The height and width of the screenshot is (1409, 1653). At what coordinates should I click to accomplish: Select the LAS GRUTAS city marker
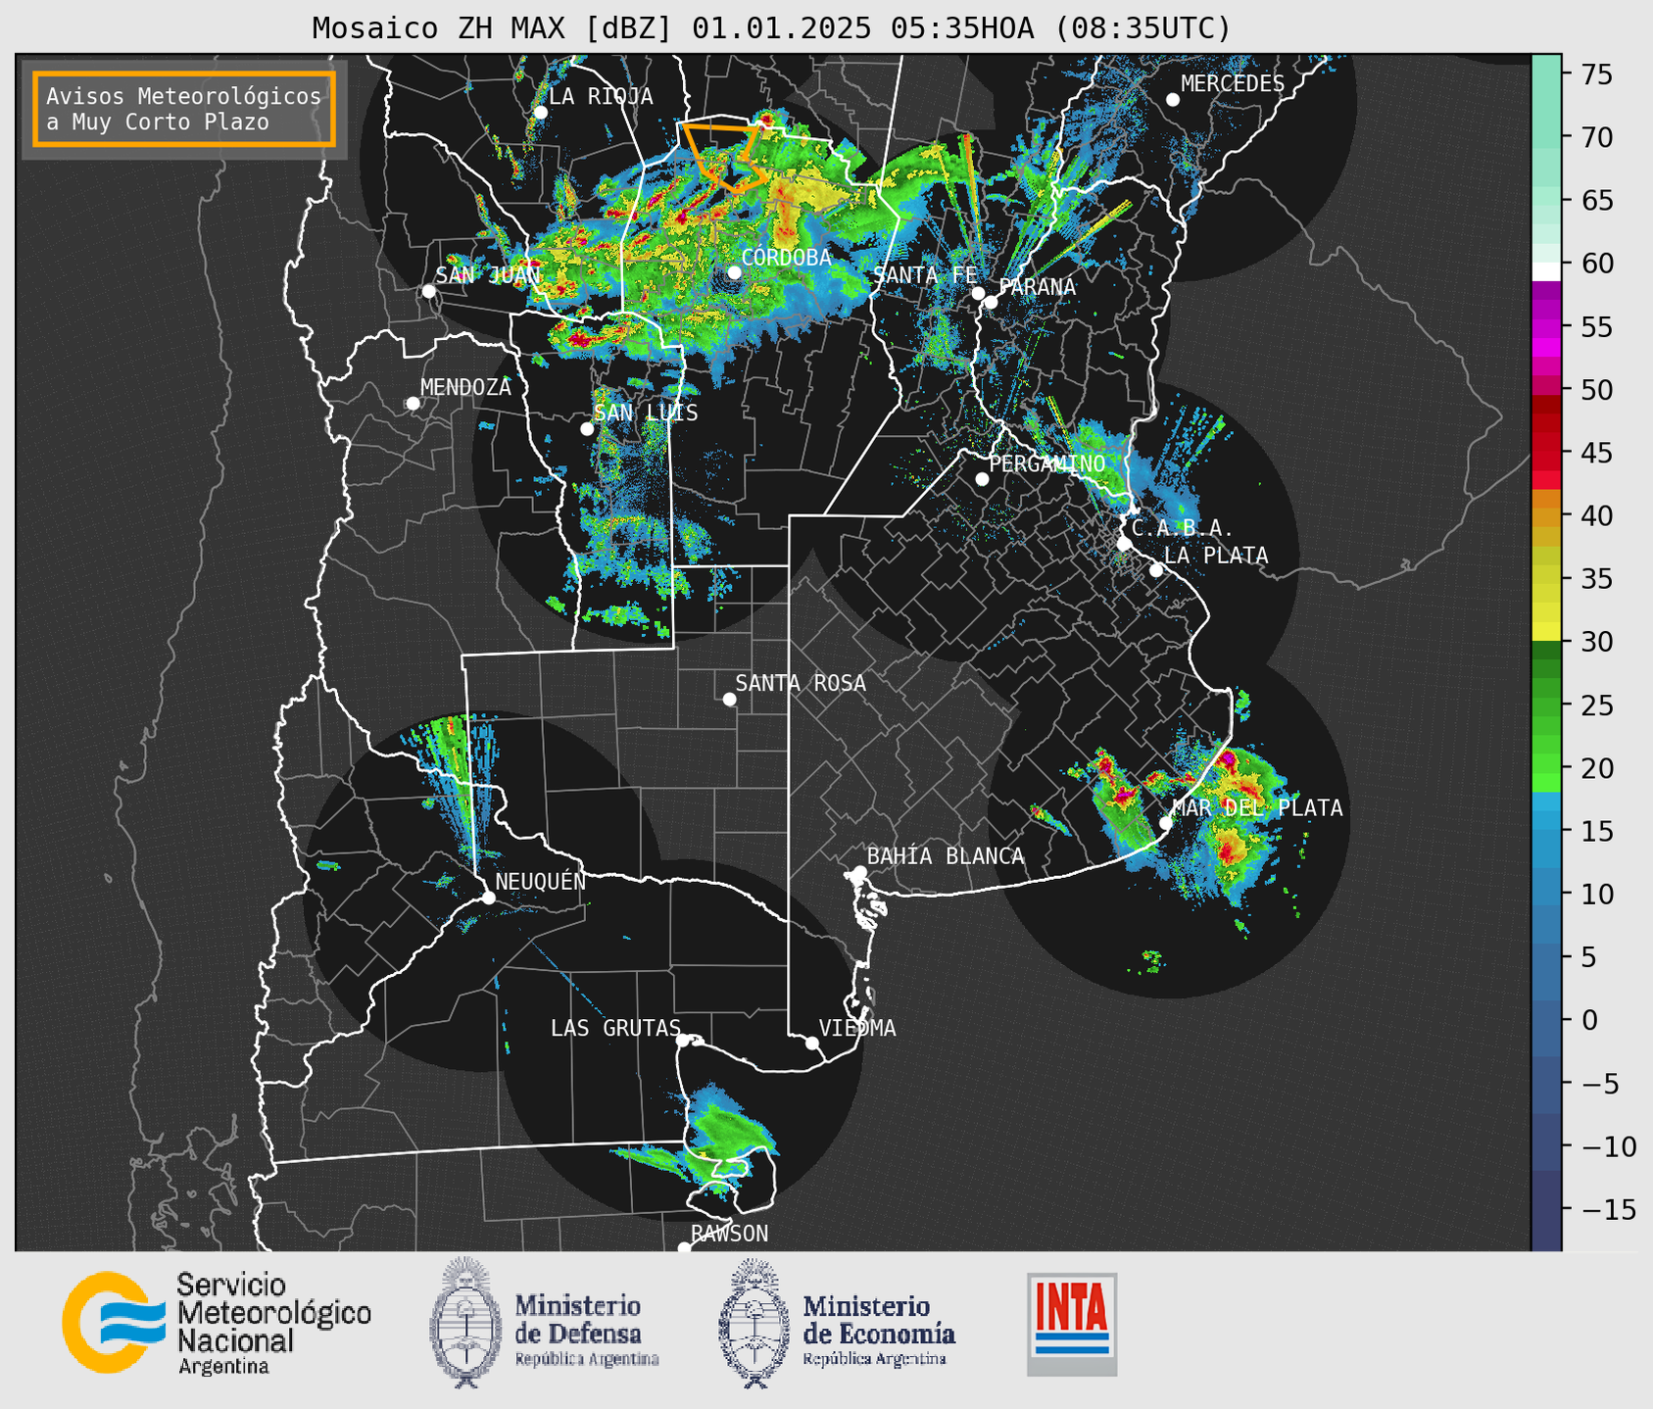pos(683,1041)
